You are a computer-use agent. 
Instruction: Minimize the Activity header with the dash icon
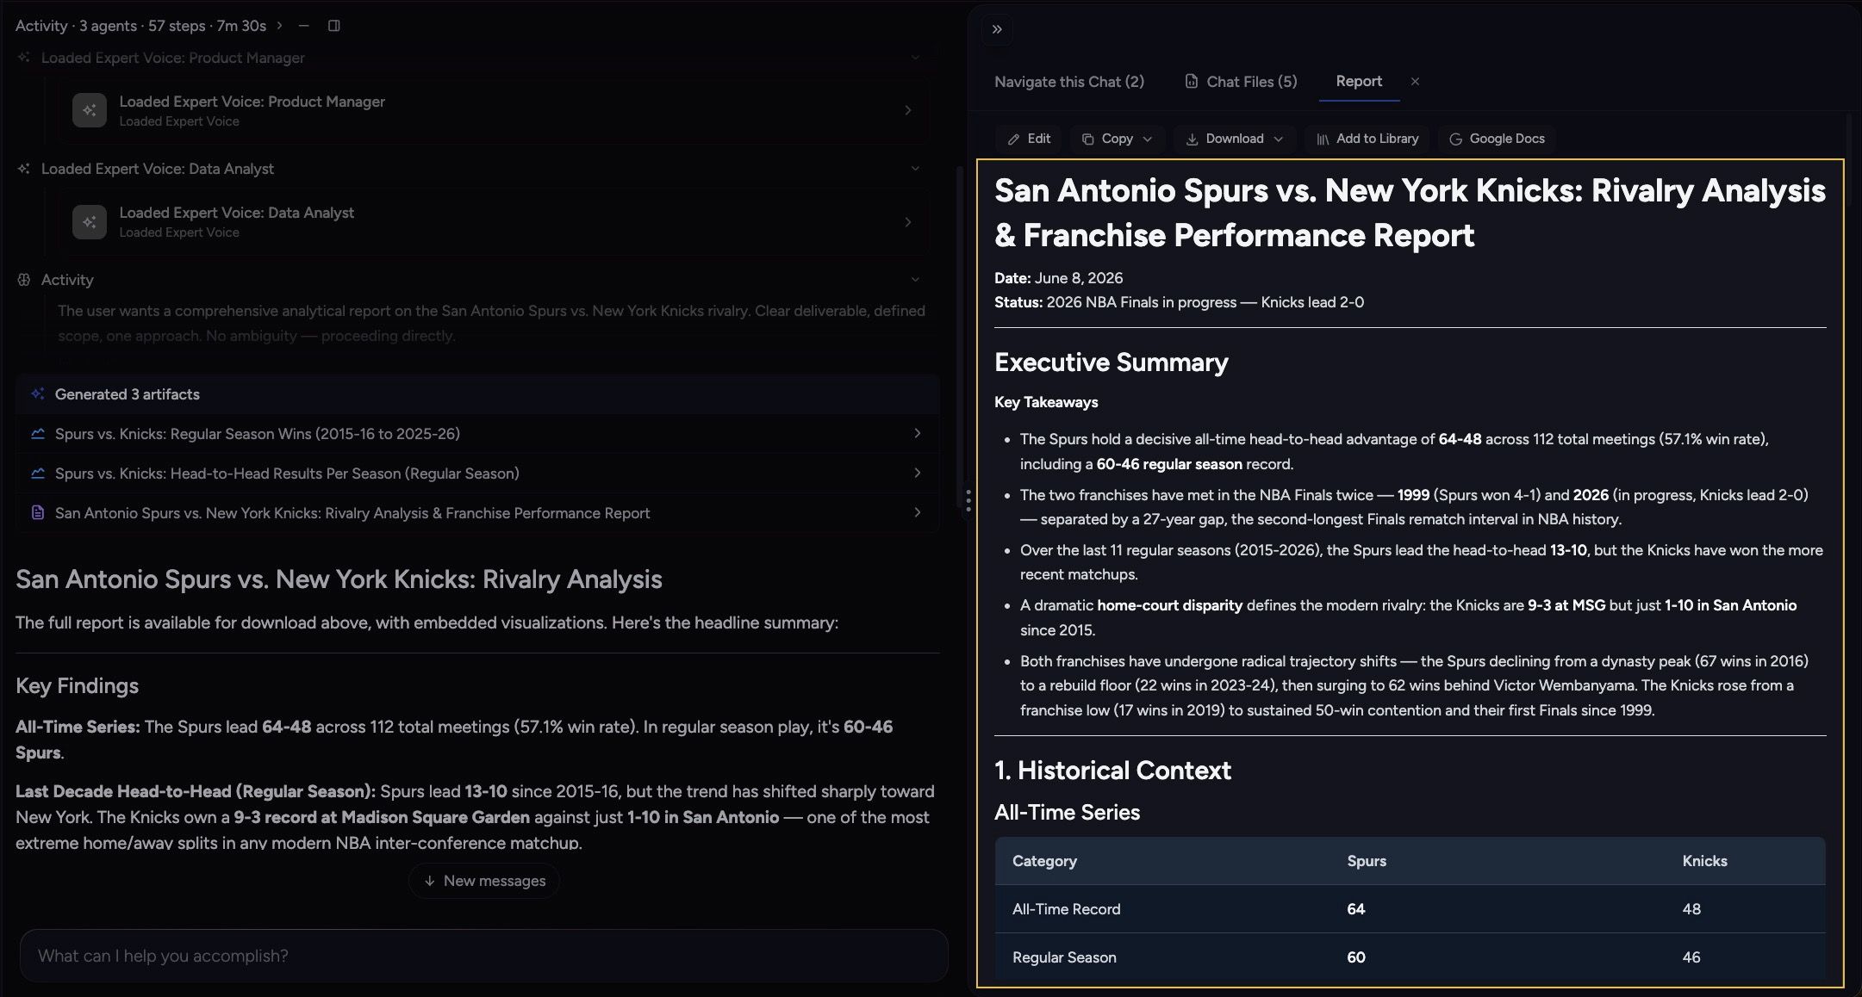pos(303,26)
